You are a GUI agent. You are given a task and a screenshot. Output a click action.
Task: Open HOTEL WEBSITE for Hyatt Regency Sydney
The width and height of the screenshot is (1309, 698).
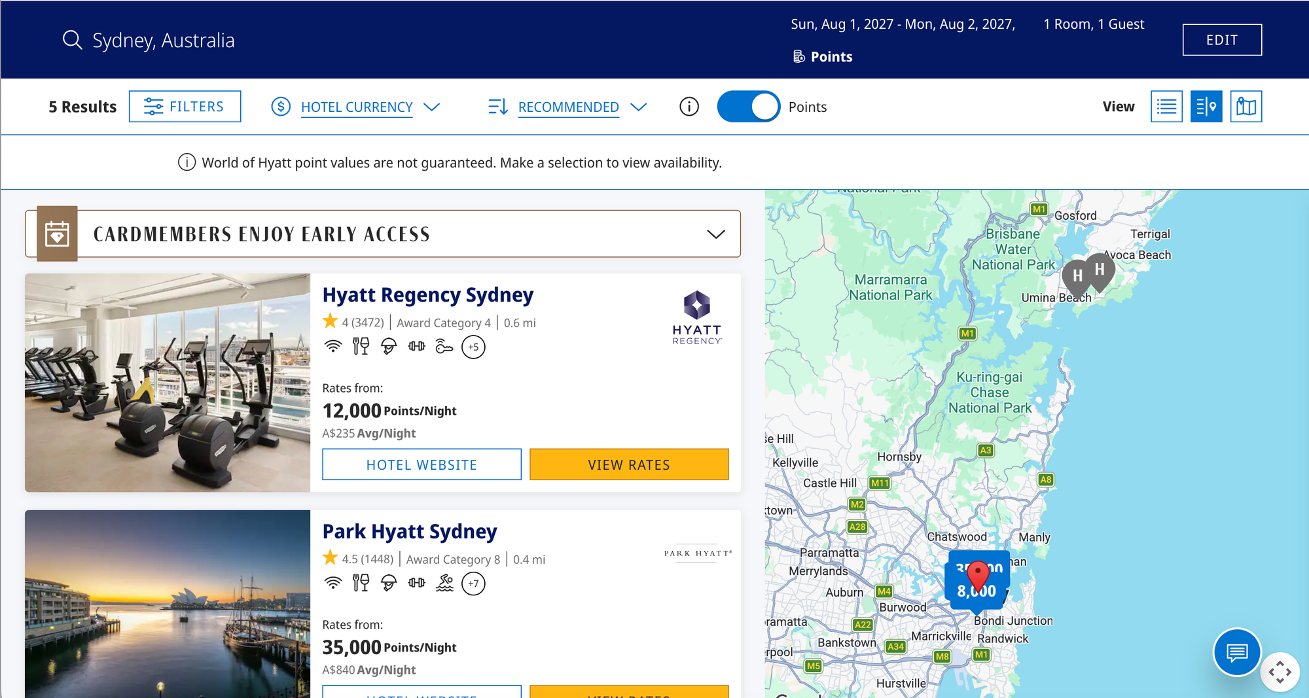tap(421, 464)
